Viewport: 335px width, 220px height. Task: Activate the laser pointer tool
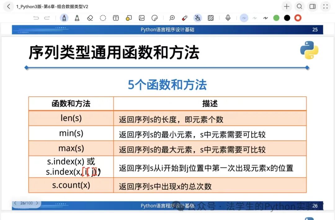pos(185,18)
